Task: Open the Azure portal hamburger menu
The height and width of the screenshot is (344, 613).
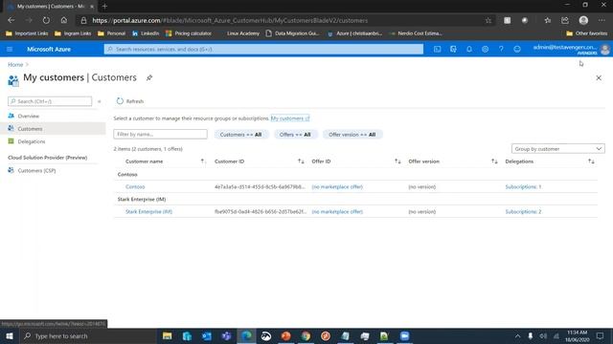Action: (10, 49)
